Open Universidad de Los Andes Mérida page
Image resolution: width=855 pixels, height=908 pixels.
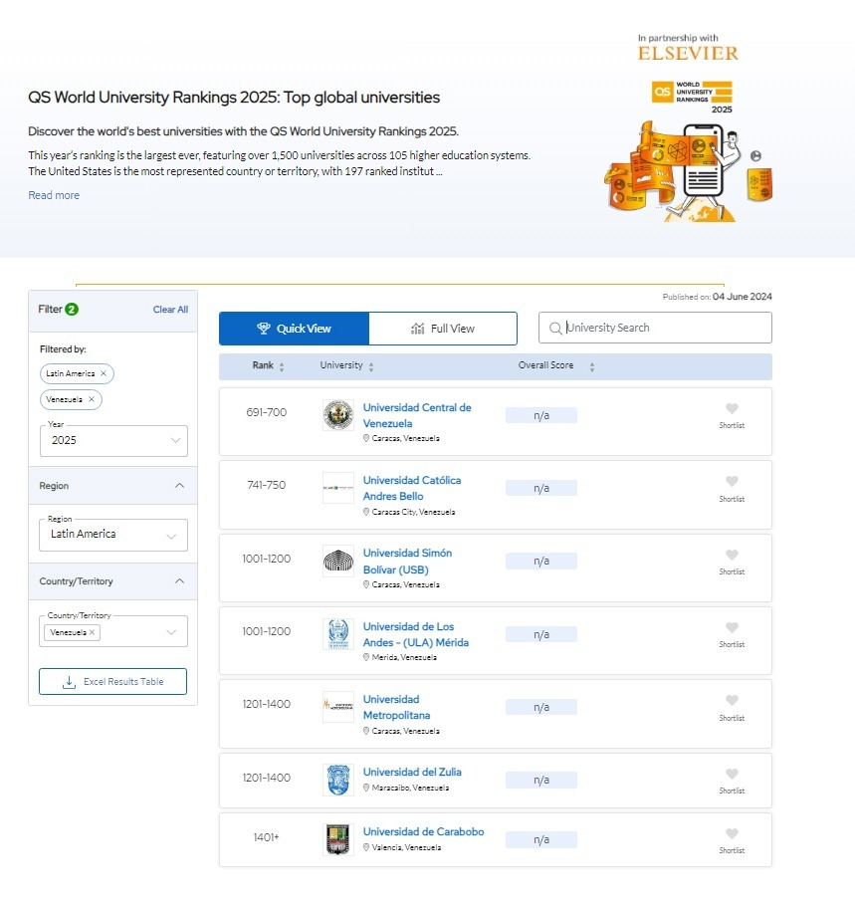coord(416,634)
